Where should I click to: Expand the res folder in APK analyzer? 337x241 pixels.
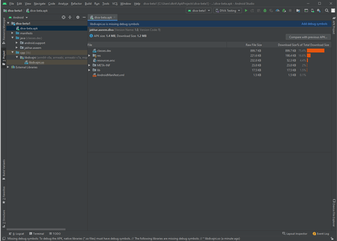tap(90, 56)
